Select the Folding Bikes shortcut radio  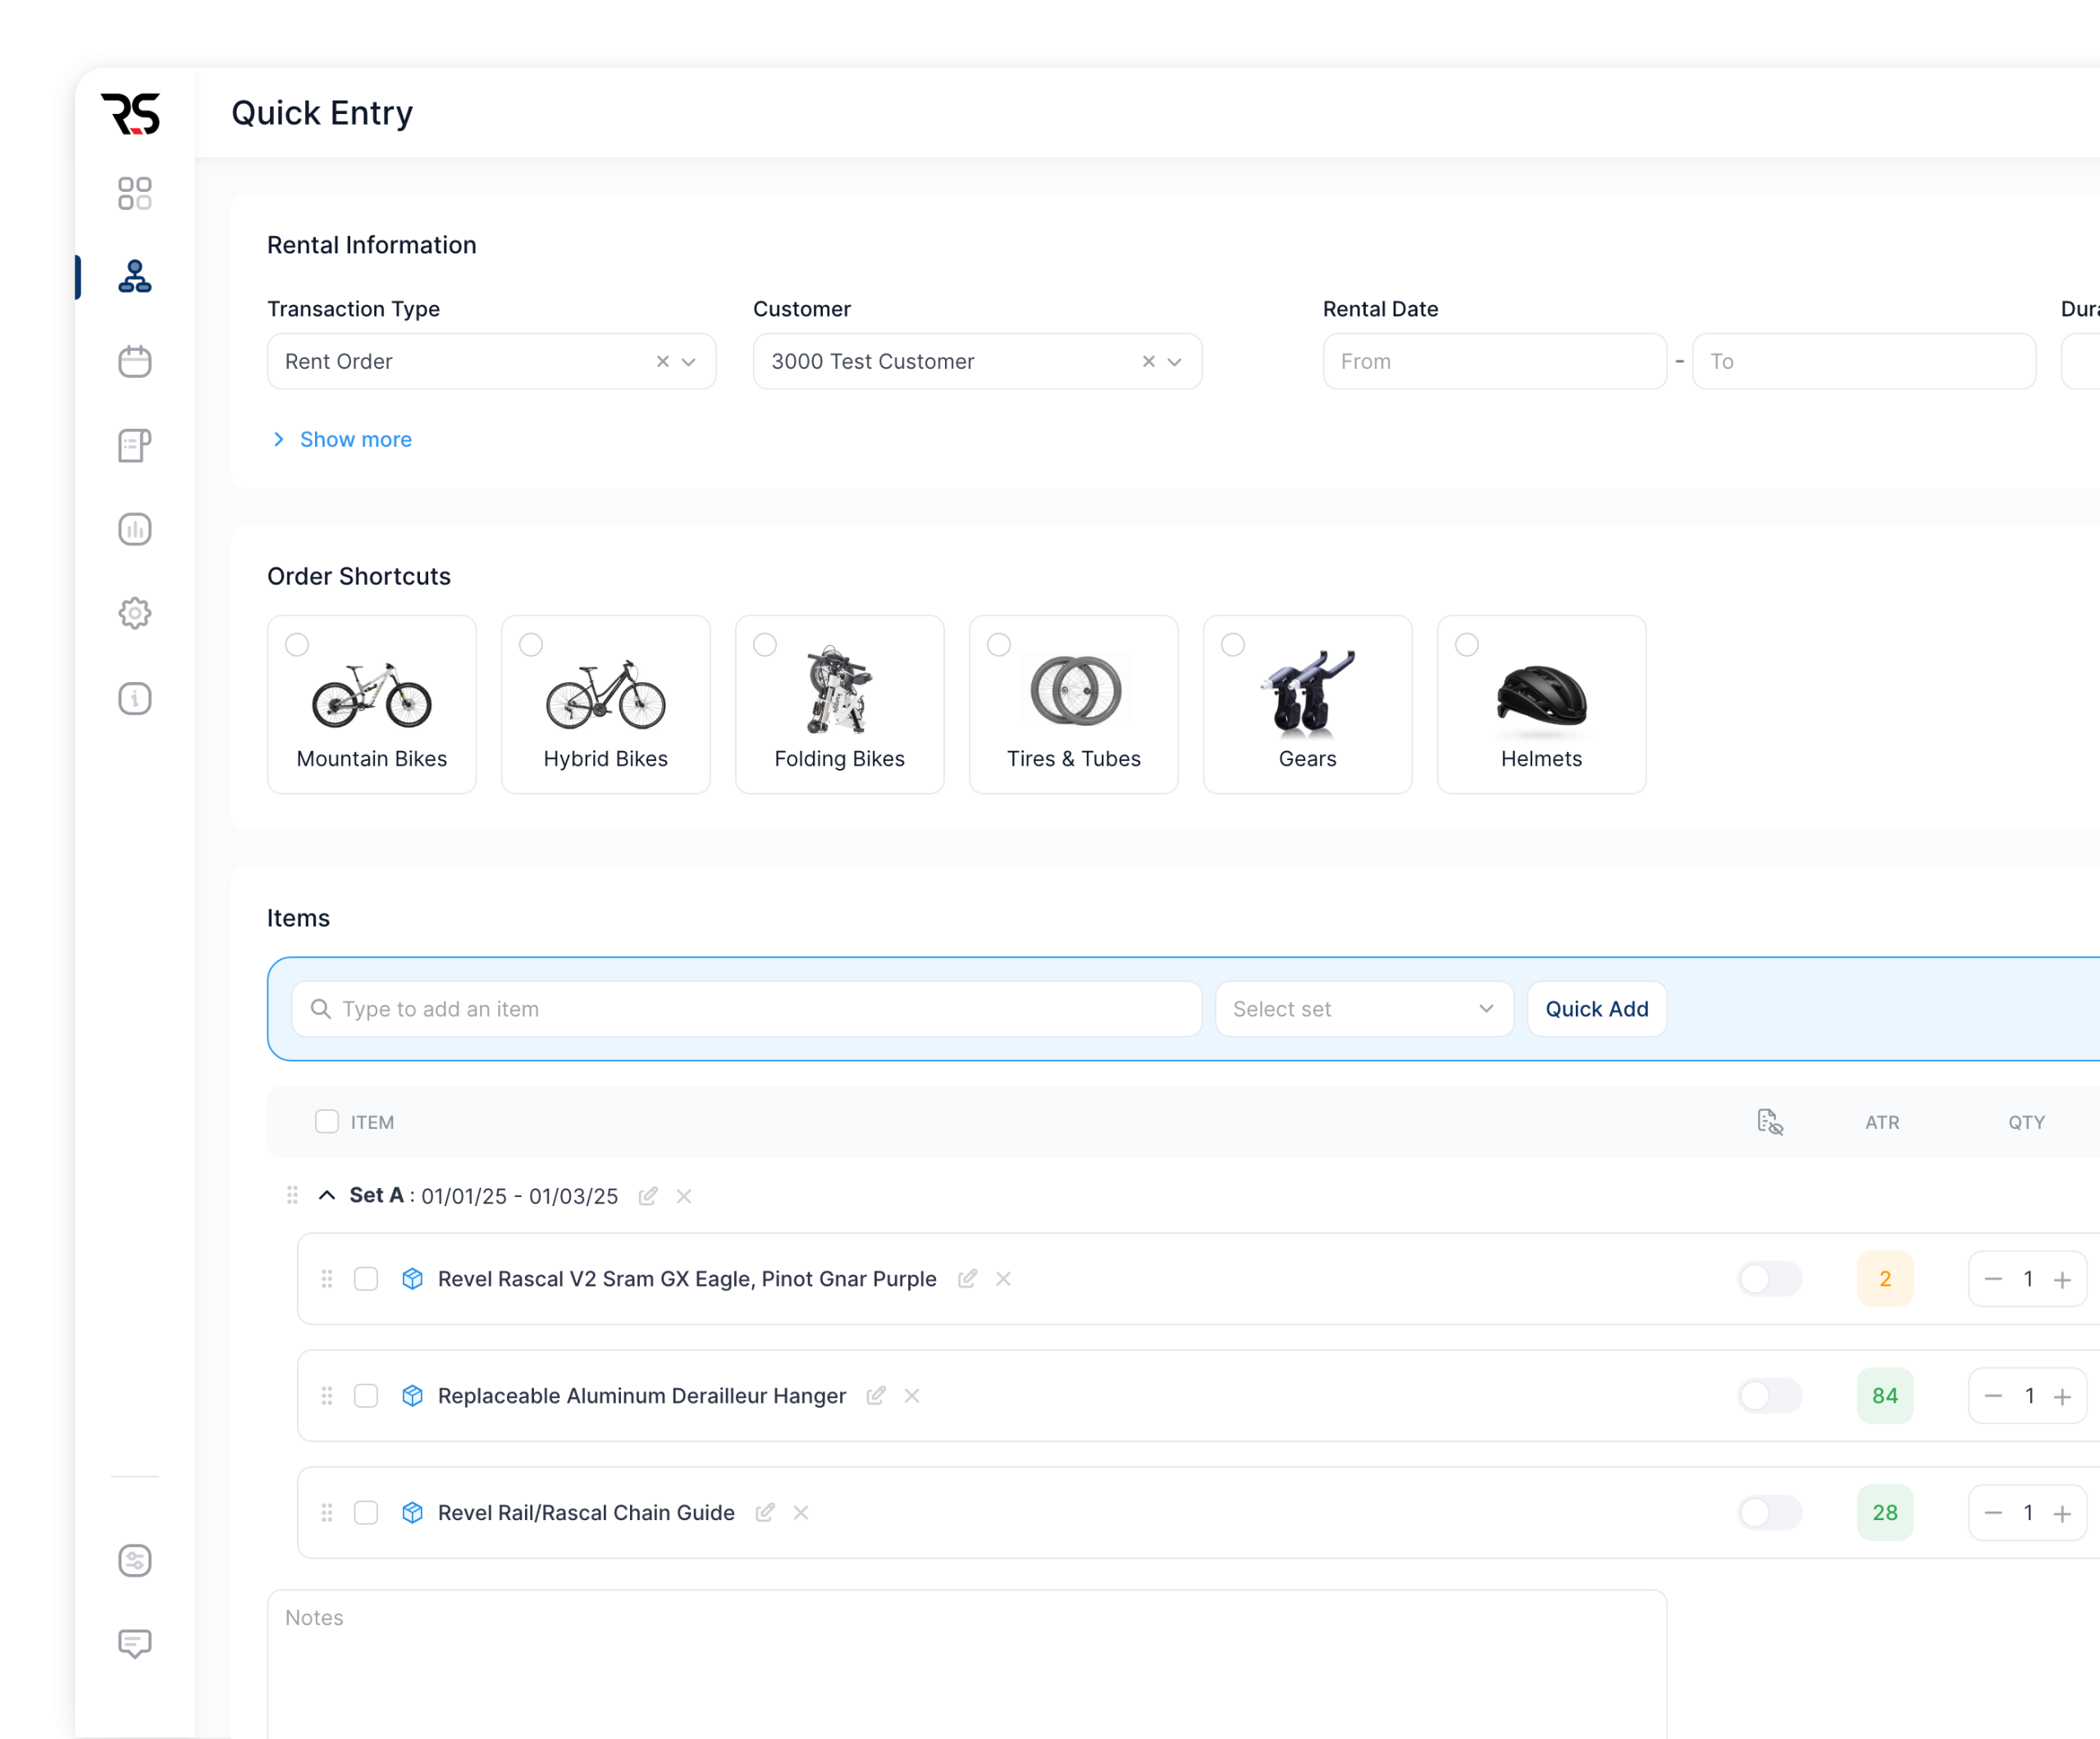[x=765, y=644]
